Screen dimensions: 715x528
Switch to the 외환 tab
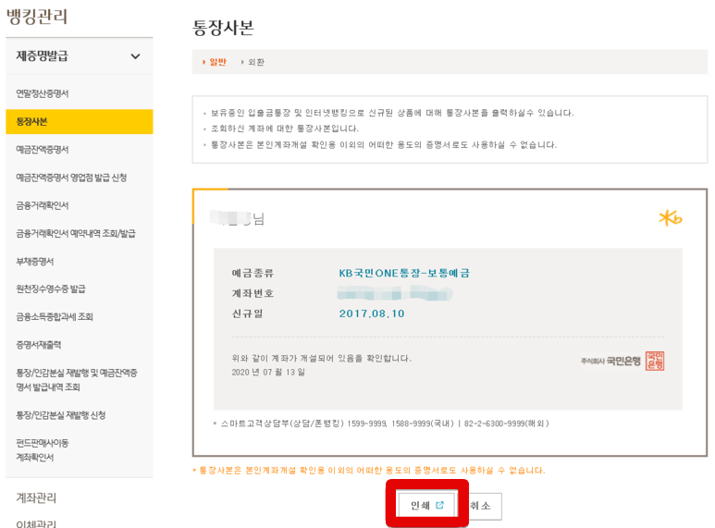tap(256, 62)
